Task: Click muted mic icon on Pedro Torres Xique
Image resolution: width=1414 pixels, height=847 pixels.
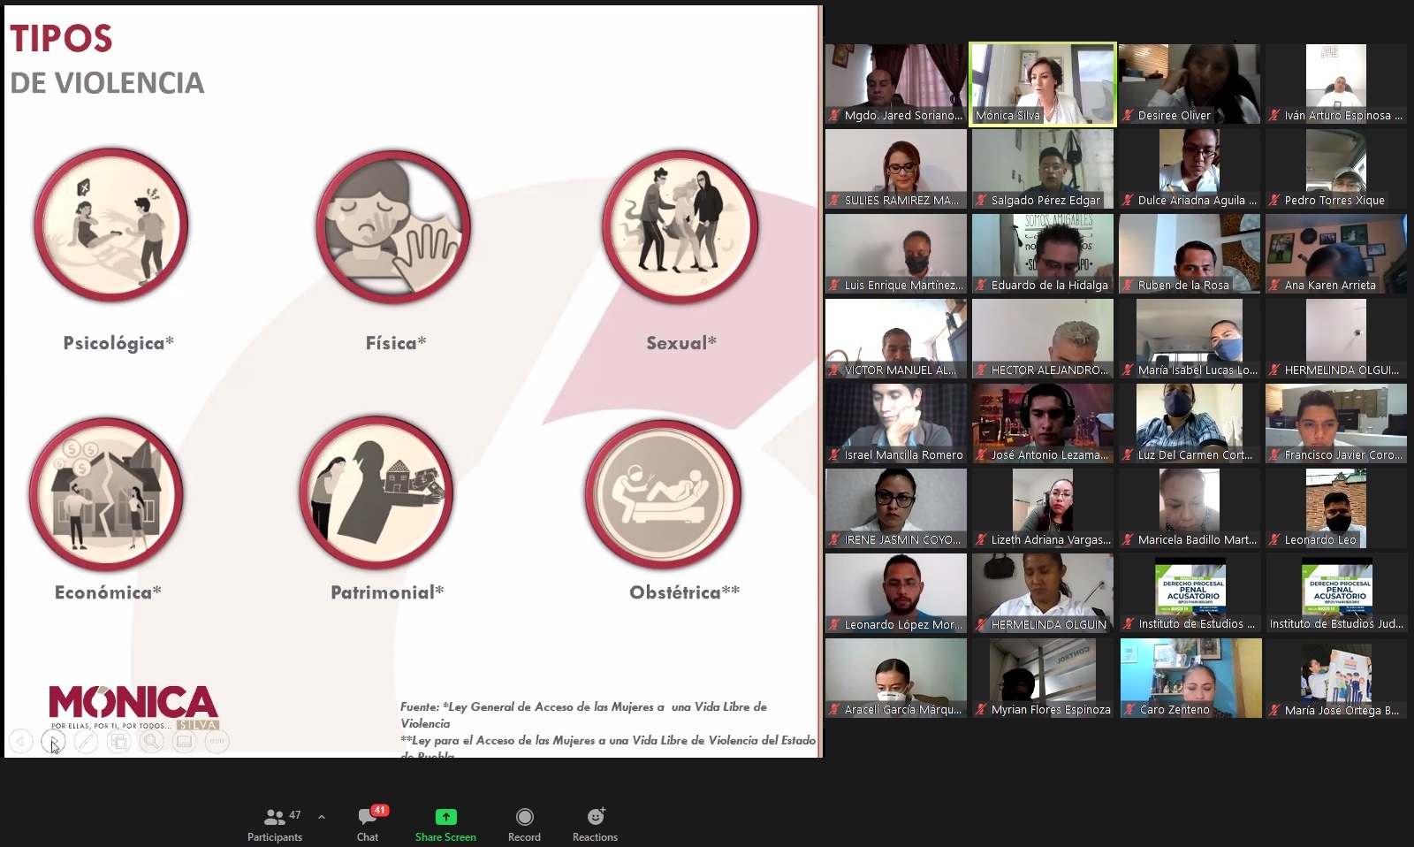Action: point(1274,200)
